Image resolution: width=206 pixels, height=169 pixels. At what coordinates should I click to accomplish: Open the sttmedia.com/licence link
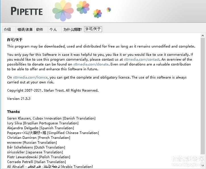click(30, 77)
